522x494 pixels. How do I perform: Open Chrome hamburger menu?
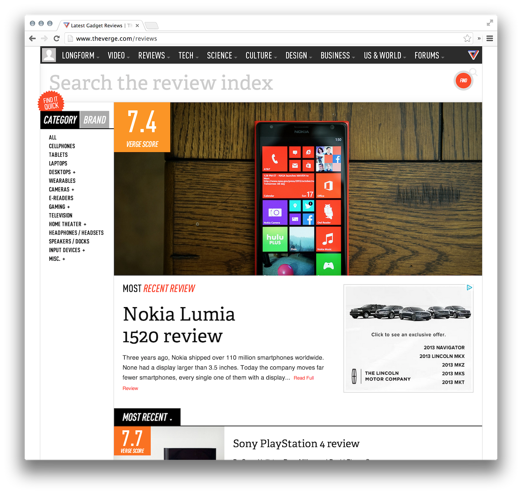pos(490,38)
